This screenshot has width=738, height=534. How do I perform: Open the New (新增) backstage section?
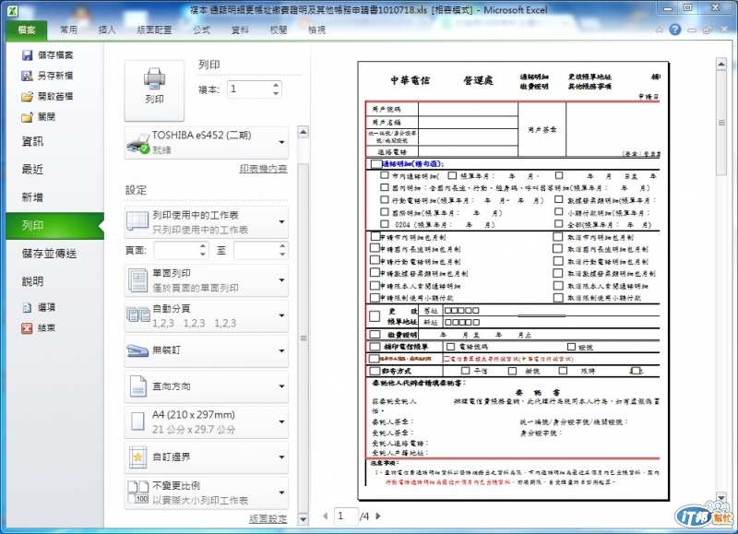pos(54,197)
